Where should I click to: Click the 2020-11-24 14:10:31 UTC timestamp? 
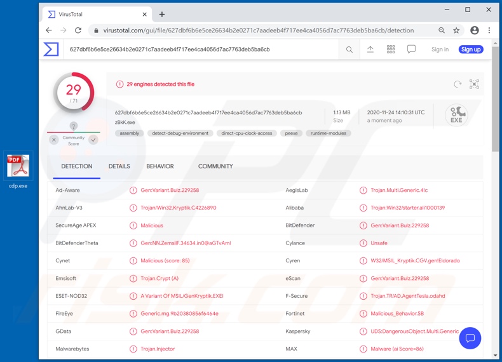(x=396, y=112)
